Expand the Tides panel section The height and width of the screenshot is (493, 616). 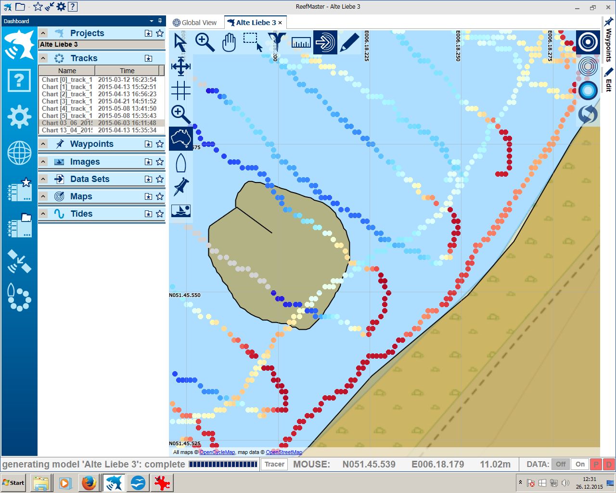pyautogui.click(x=43, y=214)
